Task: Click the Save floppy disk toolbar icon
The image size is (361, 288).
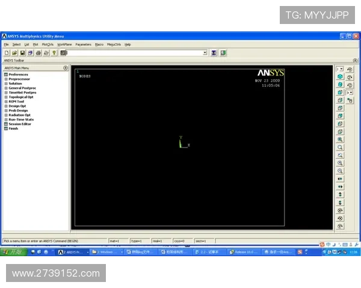Action: pos(22,53)
